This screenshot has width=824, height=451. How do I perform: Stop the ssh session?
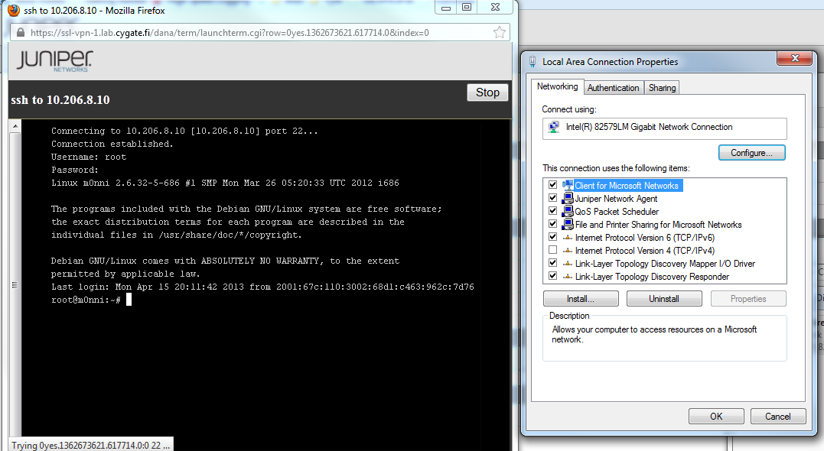pyautogui.click(x=487, y=92)
